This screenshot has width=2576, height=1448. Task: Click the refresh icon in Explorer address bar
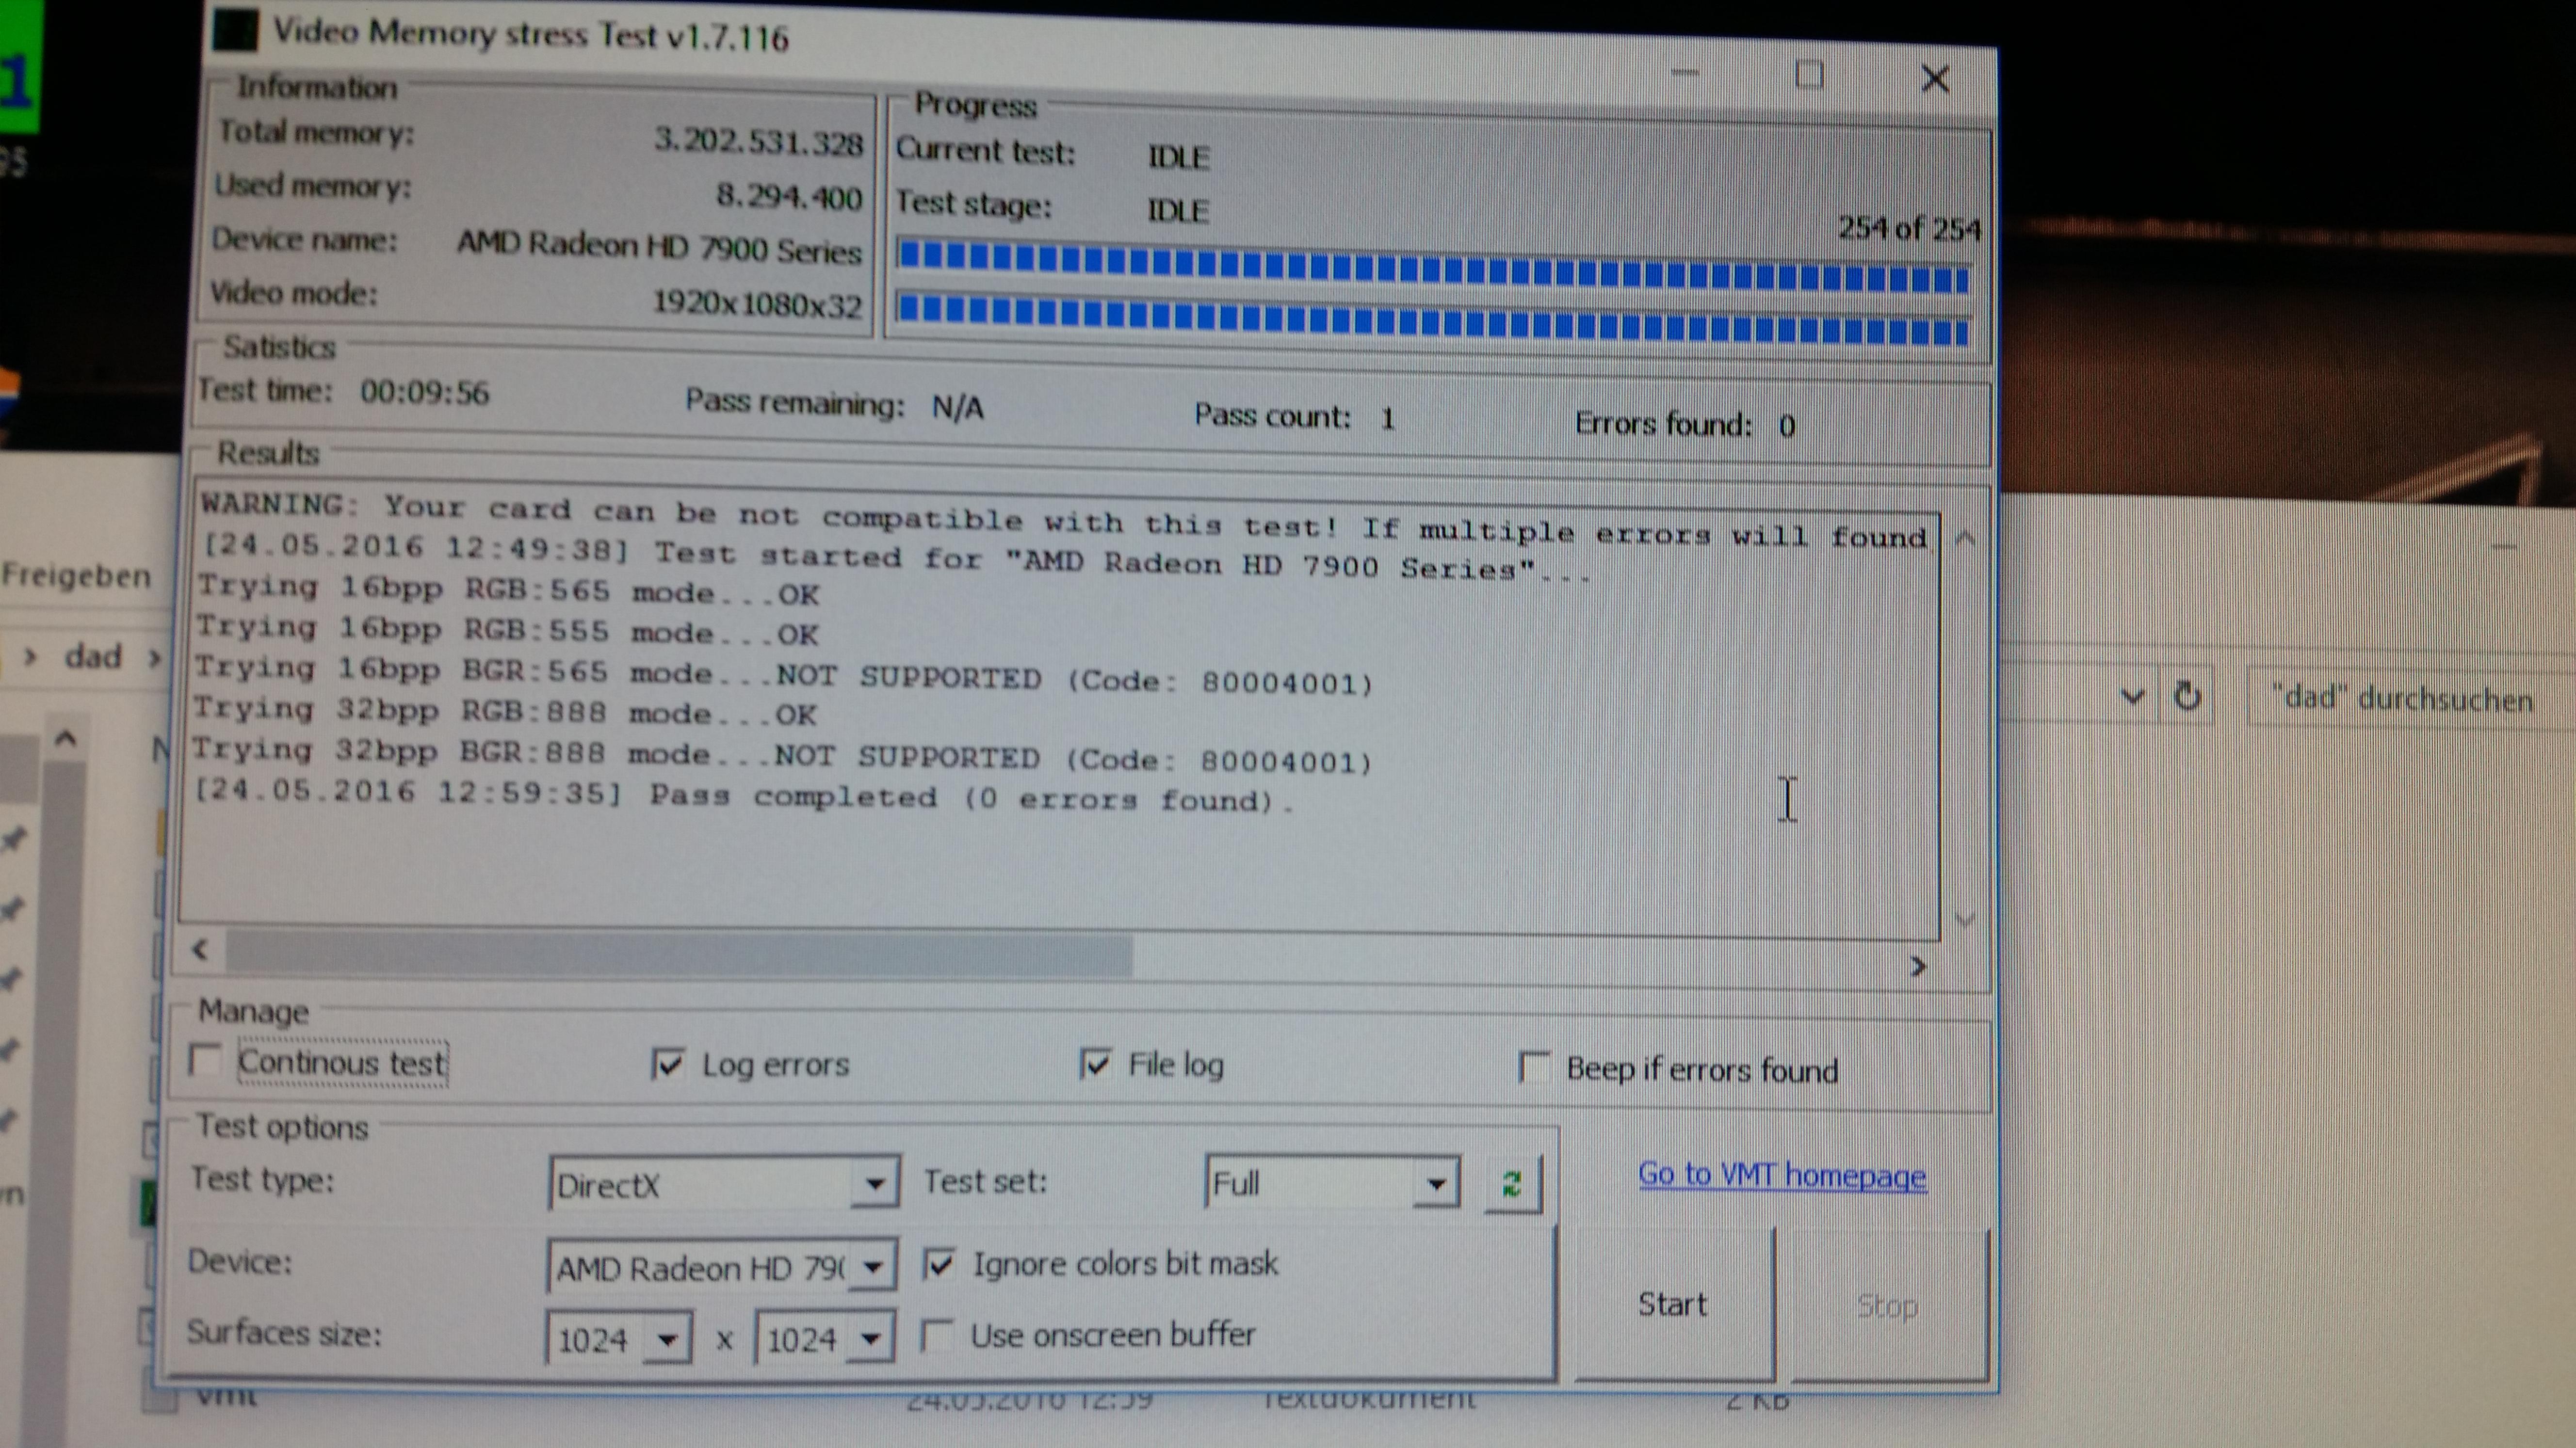(2187, 696)
